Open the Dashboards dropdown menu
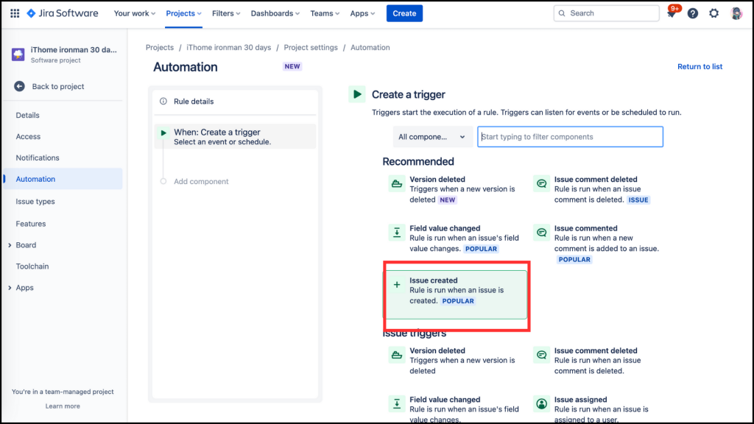 pyautogui.click(x=275, y=13)
